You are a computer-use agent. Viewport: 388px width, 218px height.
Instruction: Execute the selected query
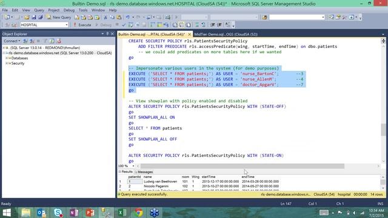click(x=82, y=25)
